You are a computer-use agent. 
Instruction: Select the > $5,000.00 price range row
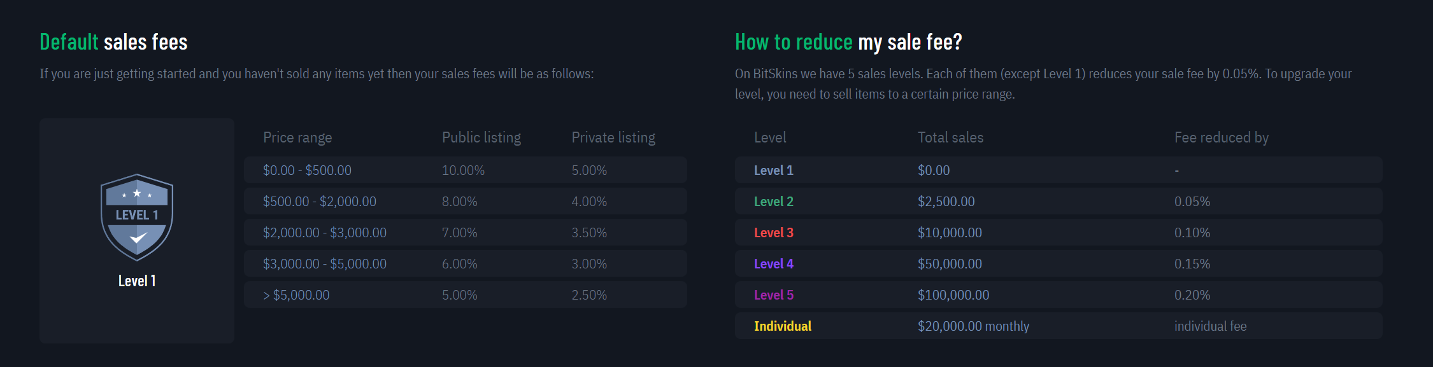point(296,295)
